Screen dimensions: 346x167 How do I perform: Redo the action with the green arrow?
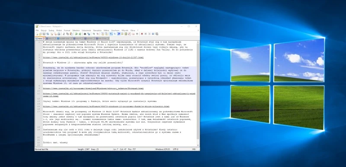point(80,34)
